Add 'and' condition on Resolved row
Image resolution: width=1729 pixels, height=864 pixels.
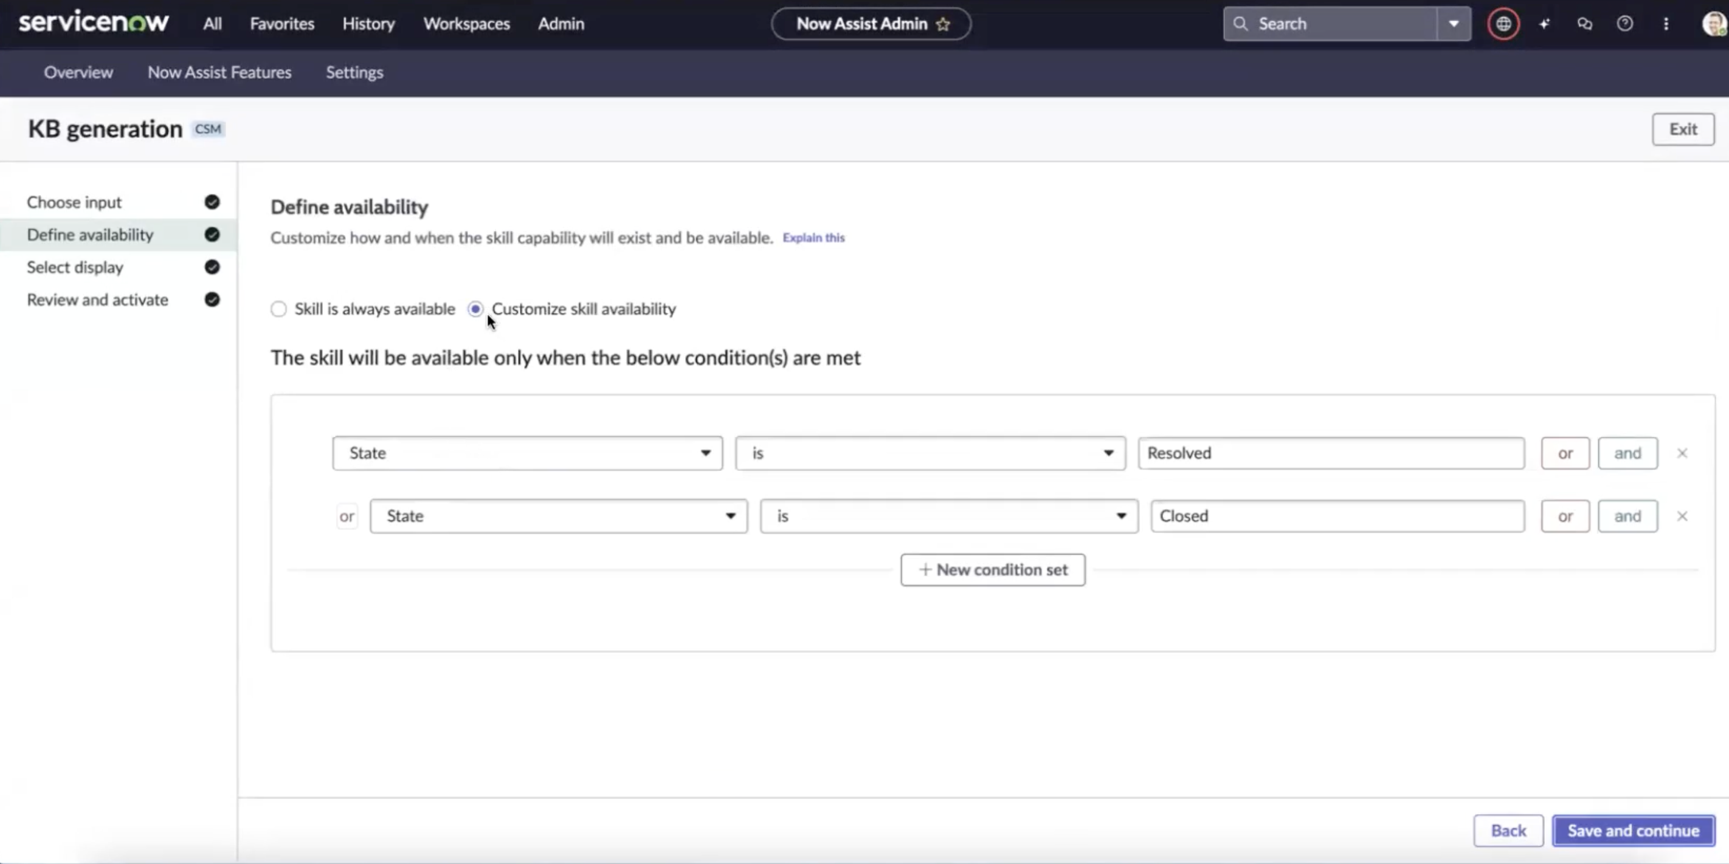pos(1627,453)
